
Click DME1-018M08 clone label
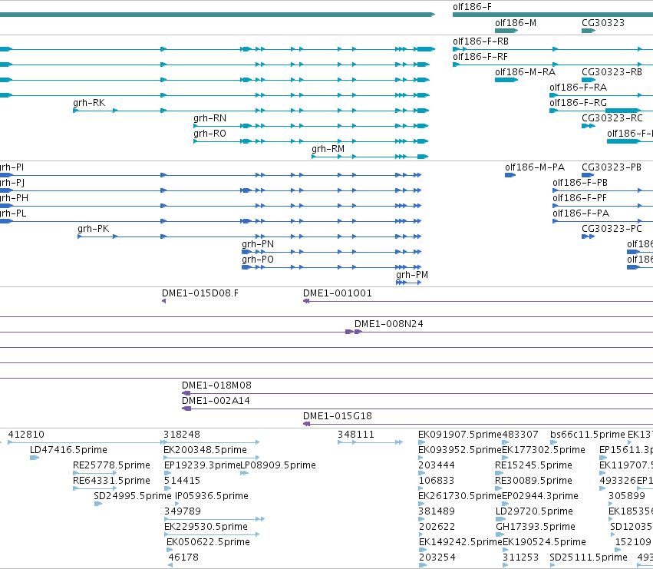click(x=216, y=385)
